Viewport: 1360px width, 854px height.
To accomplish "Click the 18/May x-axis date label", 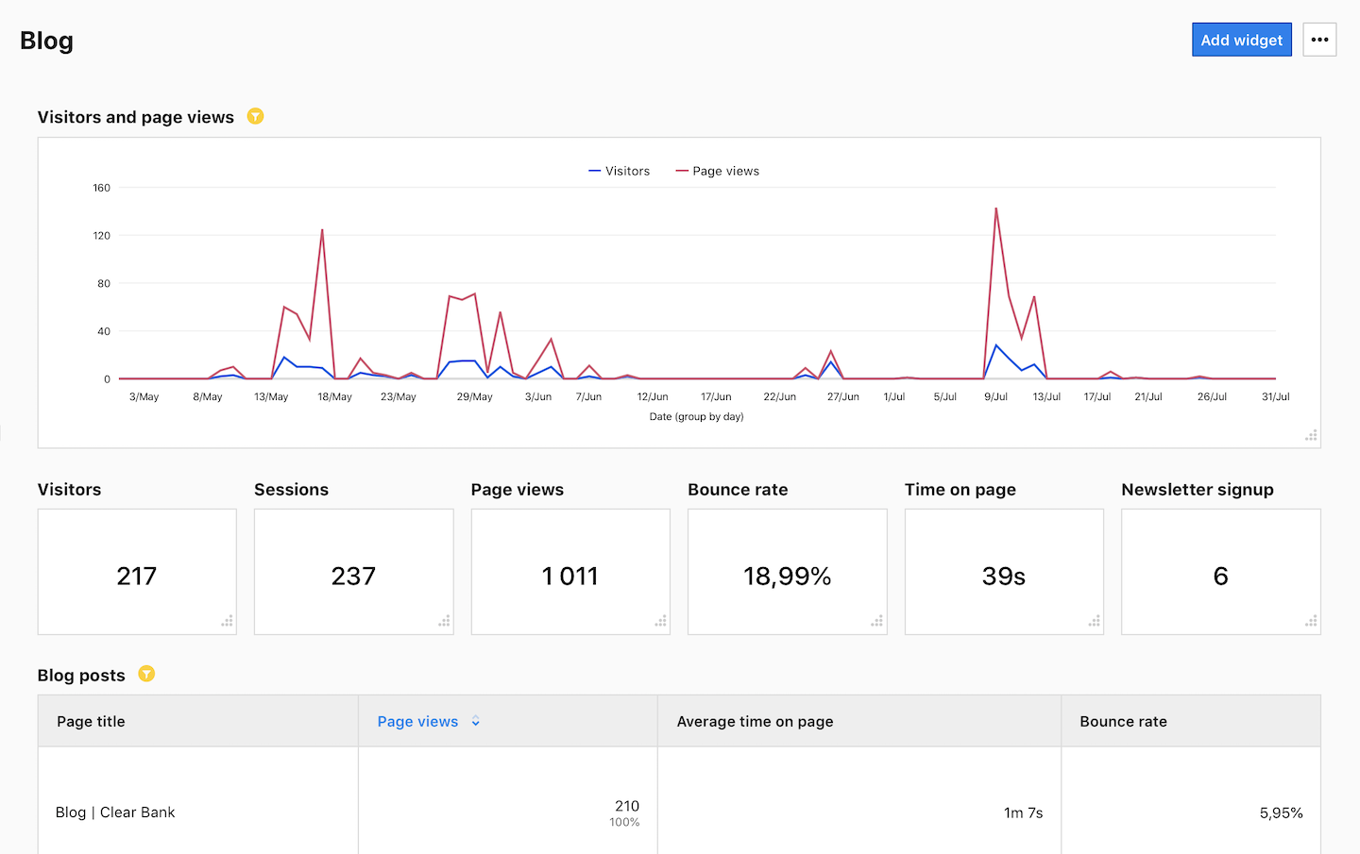I will point(334,396).
